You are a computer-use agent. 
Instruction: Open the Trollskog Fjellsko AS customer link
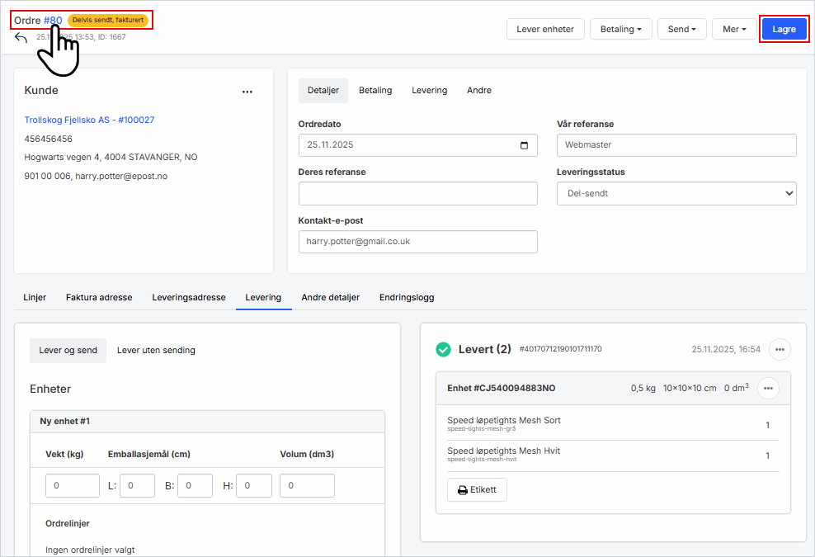tap(89, 120)
